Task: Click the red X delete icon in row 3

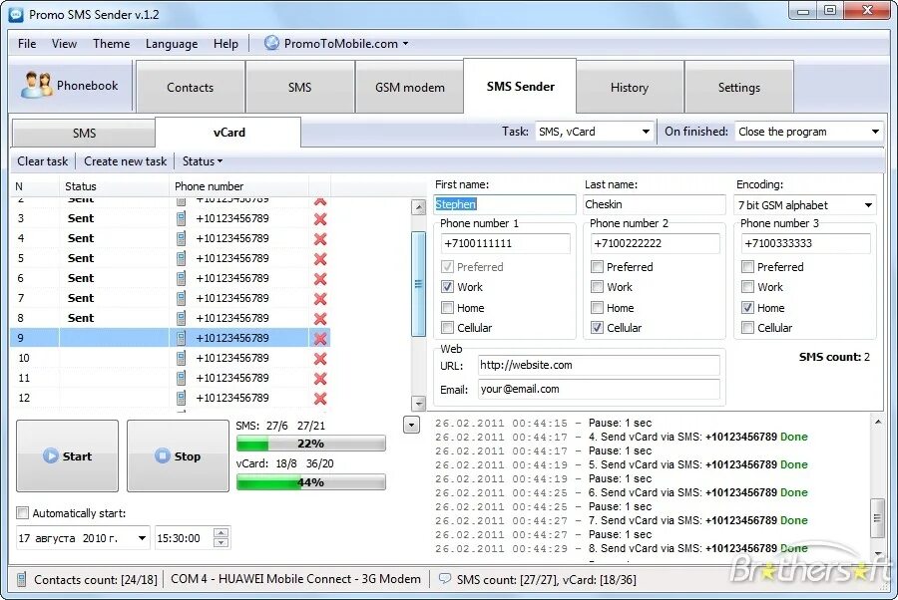Action: 320,219
